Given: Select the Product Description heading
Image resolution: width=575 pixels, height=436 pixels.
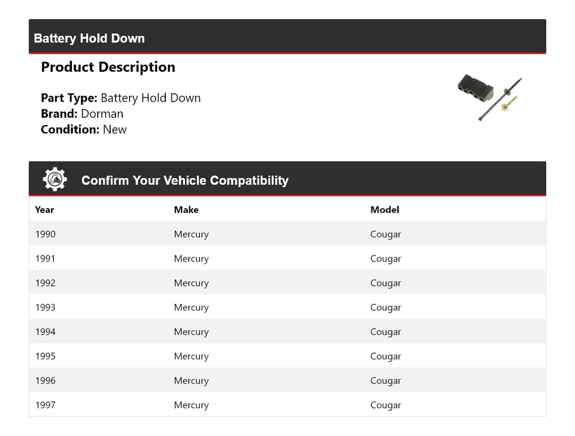Looking at the screenshot, I should coord(108,67).
